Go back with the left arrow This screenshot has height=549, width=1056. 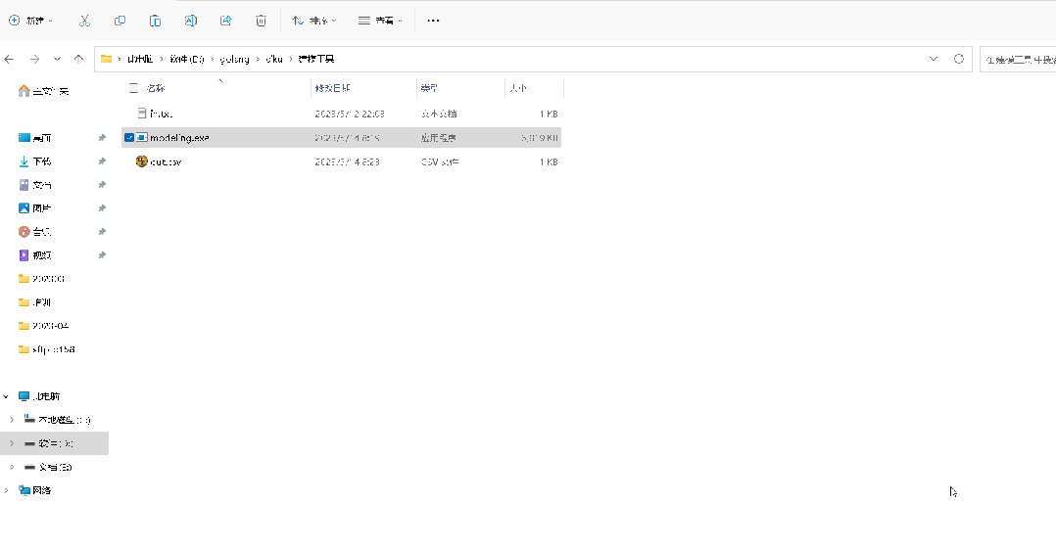(10, 59)
